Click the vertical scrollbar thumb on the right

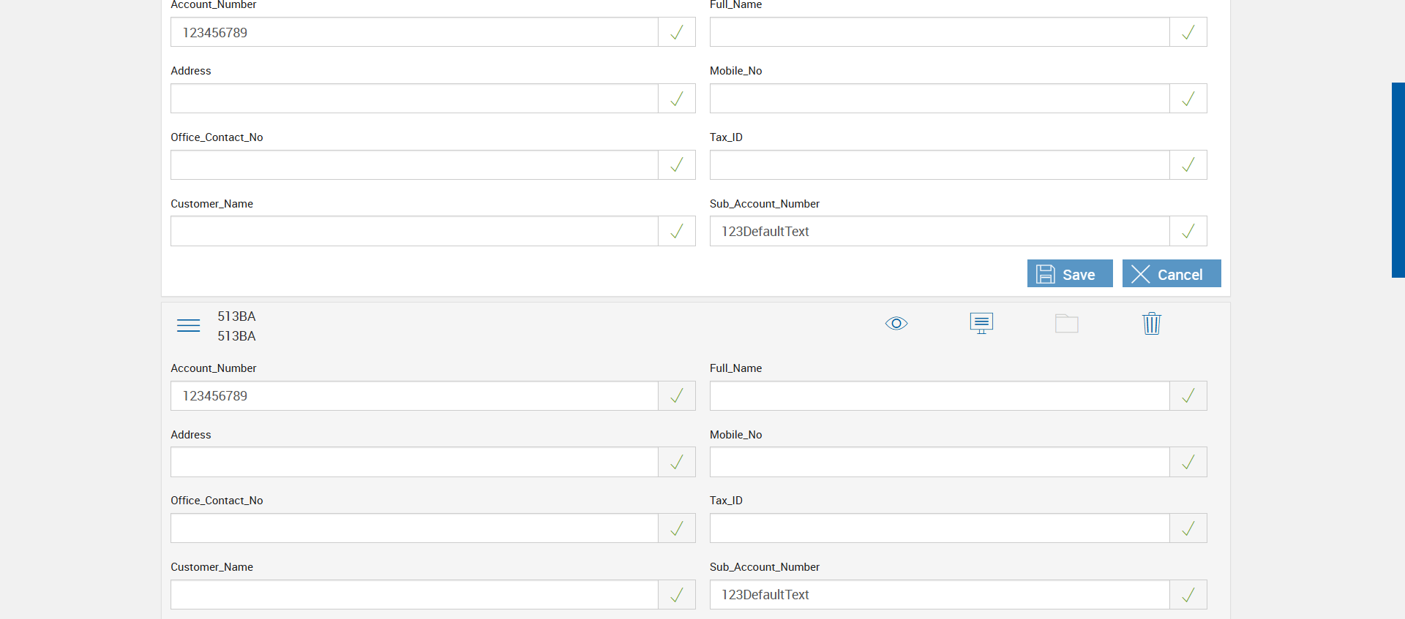pyautogui.click(x=1398, y=180)
